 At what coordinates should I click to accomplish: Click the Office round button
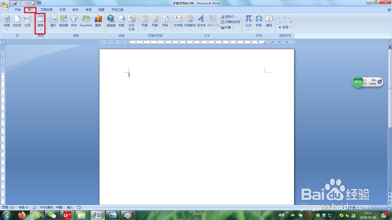point(5,5)
